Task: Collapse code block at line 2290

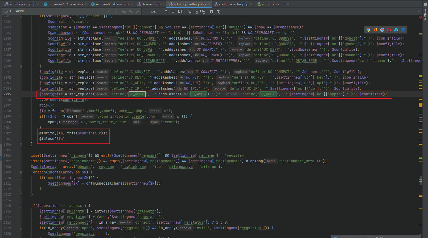Action: pyautogui.click(x=21, y=66)
